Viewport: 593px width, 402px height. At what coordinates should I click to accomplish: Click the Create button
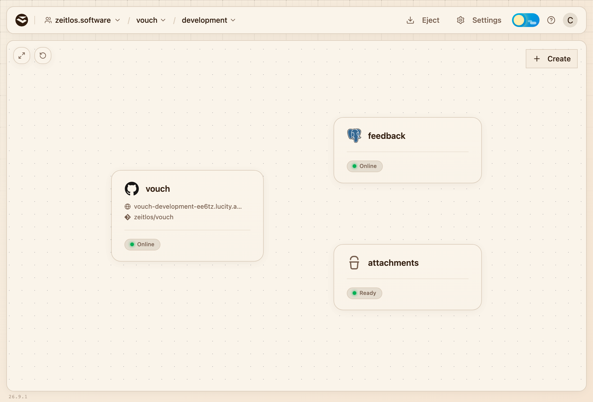click(x=551, y=59)
